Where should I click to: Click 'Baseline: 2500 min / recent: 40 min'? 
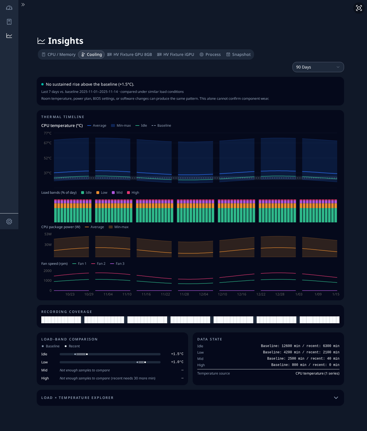point(303,358)
